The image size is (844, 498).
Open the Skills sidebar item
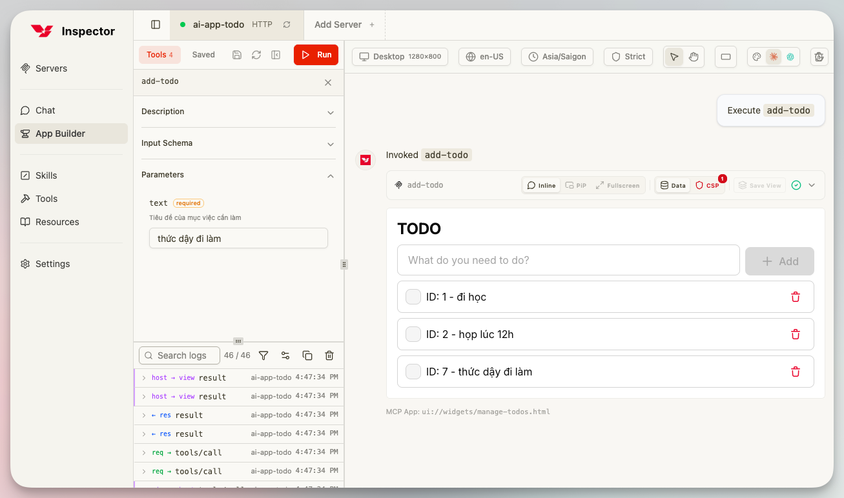pos(71,175)
